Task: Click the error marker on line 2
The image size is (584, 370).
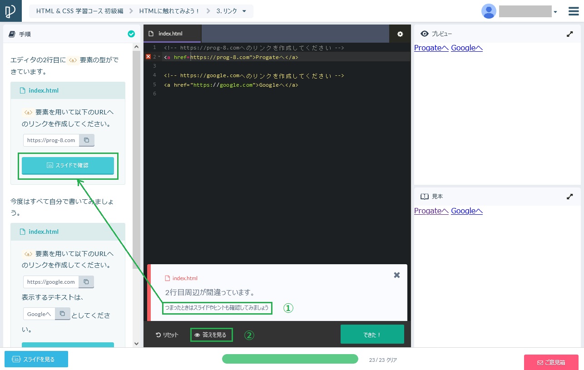Action: tap(148, 57)
